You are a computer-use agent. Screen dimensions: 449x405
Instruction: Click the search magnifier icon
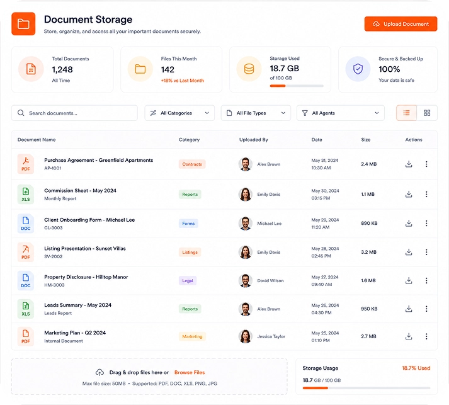click(x=21, y=113)
